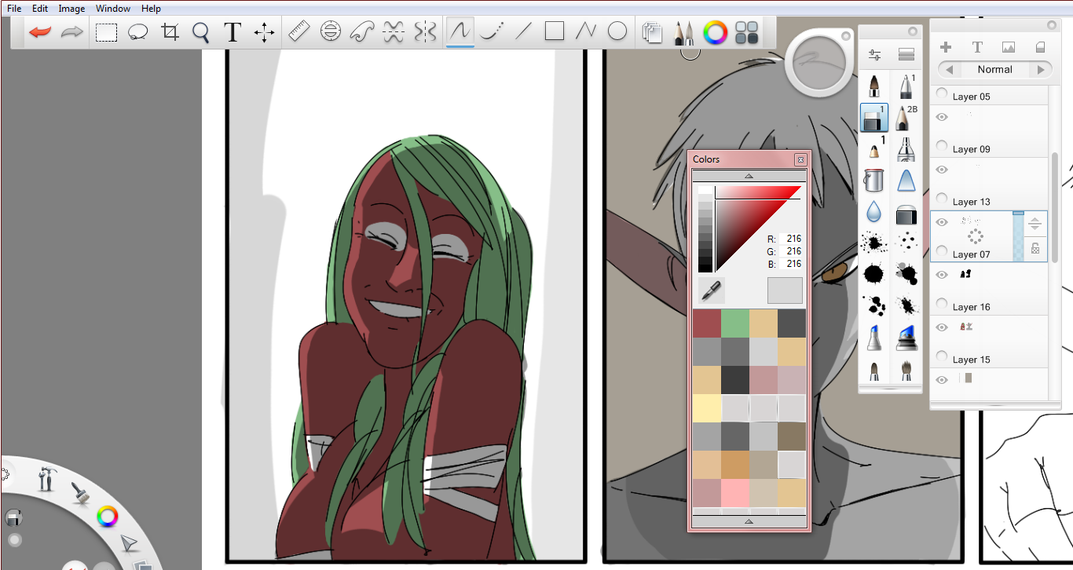Switch to next blend mode after Normal
Image resolution: width=1073 pixels, height=570 pixels.
point(1041,70)
